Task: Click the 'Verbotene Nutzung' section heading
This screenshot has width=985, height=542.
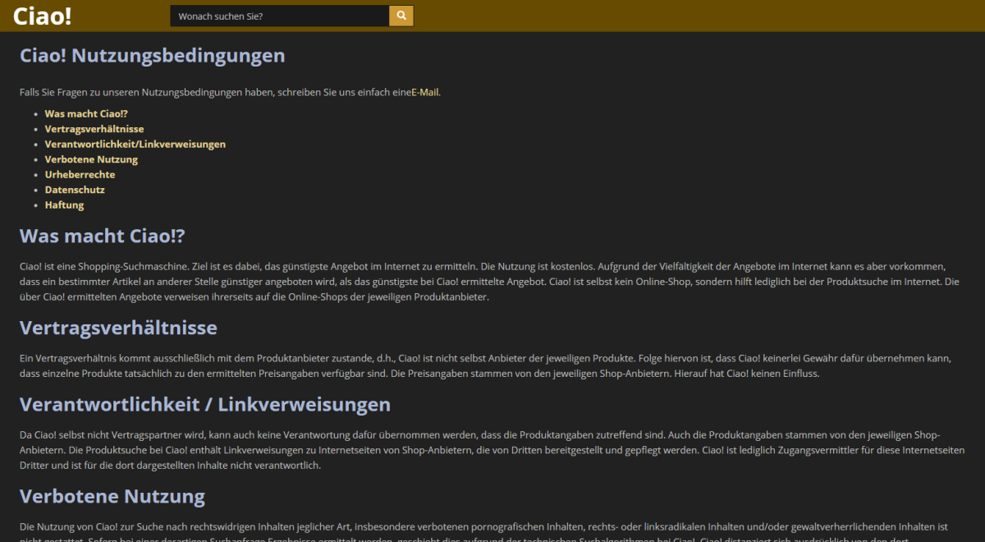Action: (x=112, y=496)
